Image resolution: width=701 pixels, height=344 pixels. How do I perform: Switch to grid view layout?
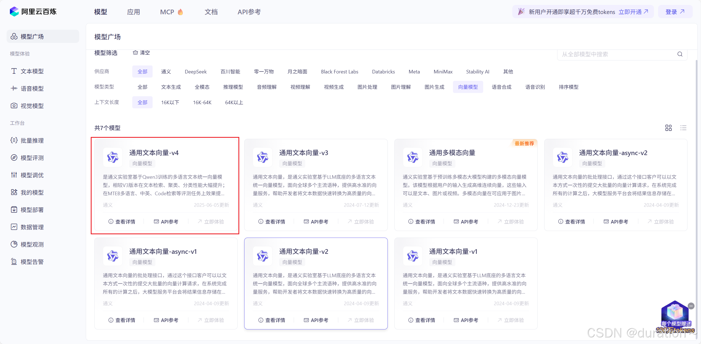tap(669, 128)
